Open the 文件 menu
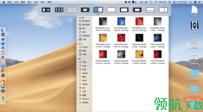The height and width of the screenshot is (112, 203). 16,2
